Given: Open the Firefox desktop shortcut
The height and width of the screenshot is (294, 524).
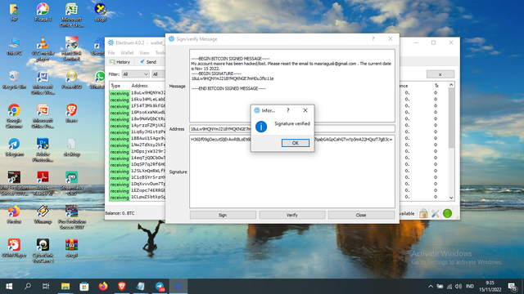Looking at the screenshot, I should point(14,215).
